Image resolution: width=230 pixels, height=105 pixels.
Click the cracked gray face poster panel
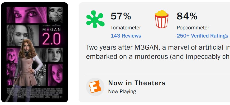(56, 15)
